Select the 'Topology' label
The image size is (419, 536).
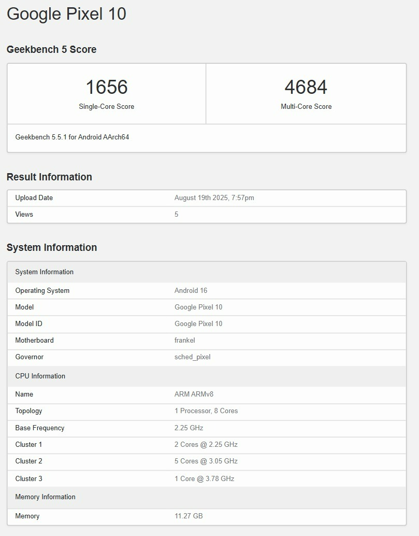28,411
